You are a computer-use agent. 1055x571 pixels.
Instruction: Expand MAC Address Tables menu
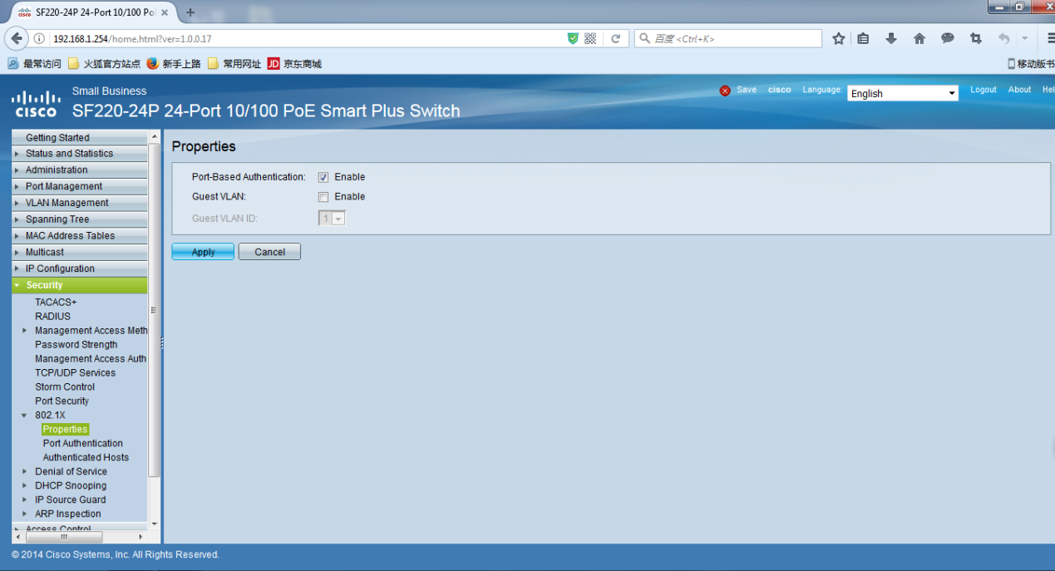pos(80,235)
